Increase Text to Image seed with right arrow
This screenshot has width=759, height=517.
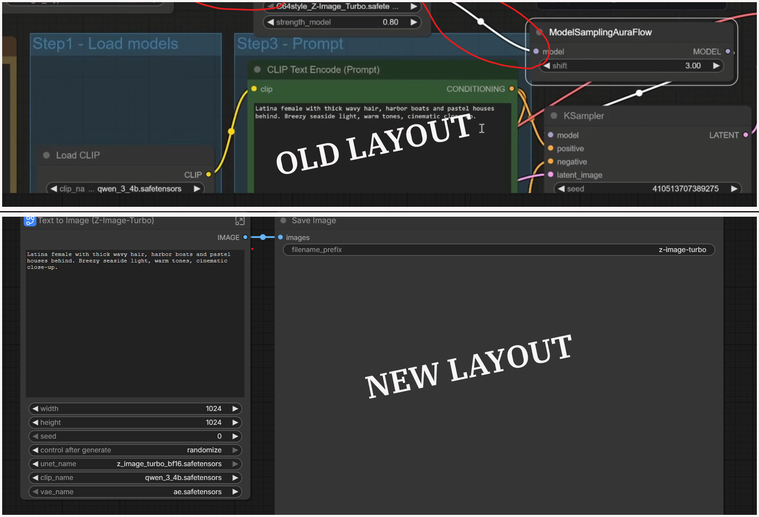tap(235, 436)
